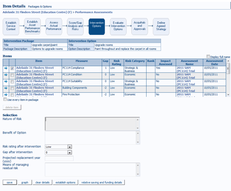This screenshot has width=231, height=191.
Task: Click the clear details button
Action: pos(43,182)
